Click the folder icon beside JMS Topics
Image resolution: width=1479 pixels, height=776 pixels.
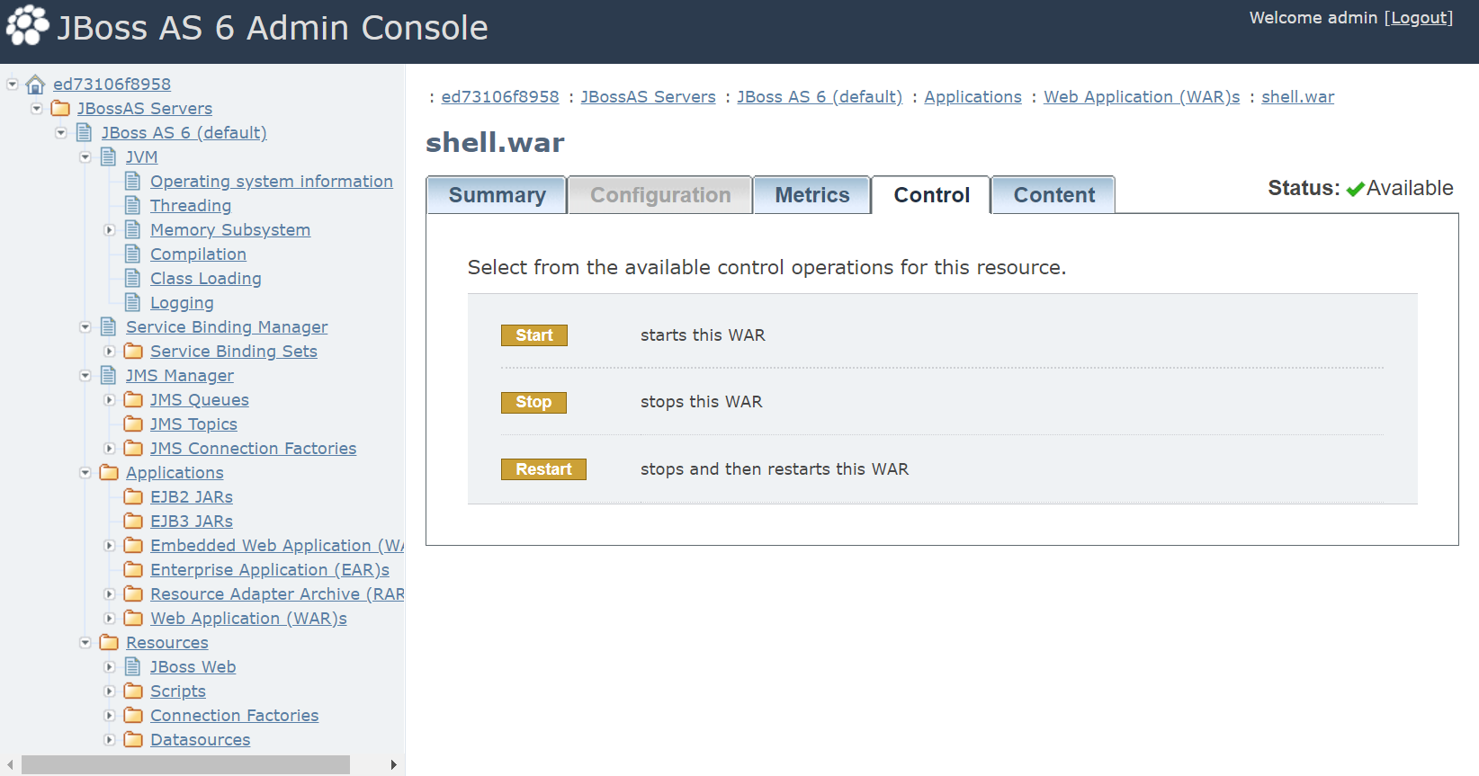click(x=133, y=424)
